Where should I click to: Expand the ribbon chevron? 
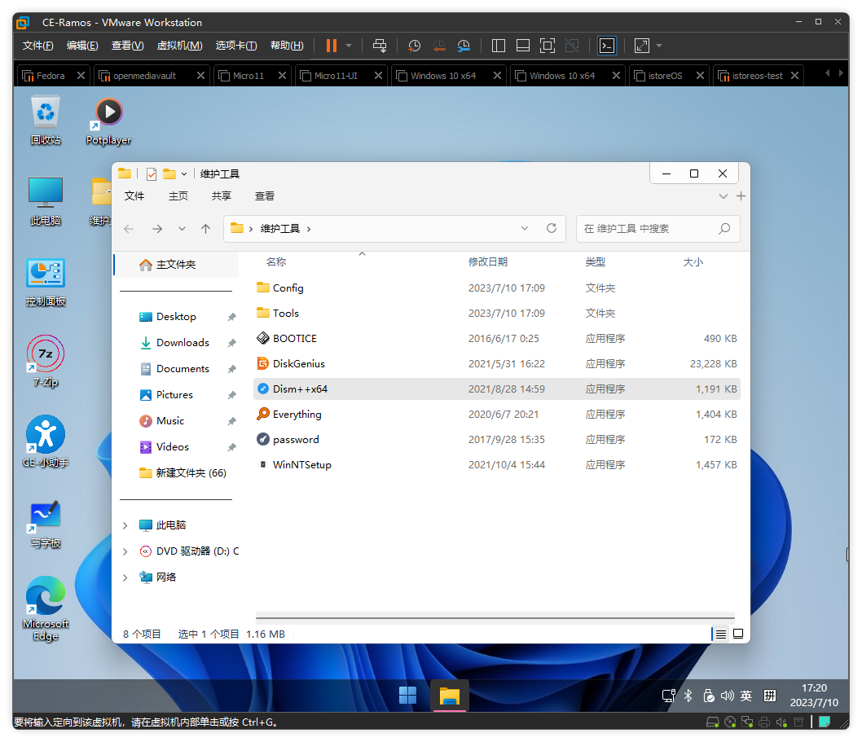pos(723,196)
